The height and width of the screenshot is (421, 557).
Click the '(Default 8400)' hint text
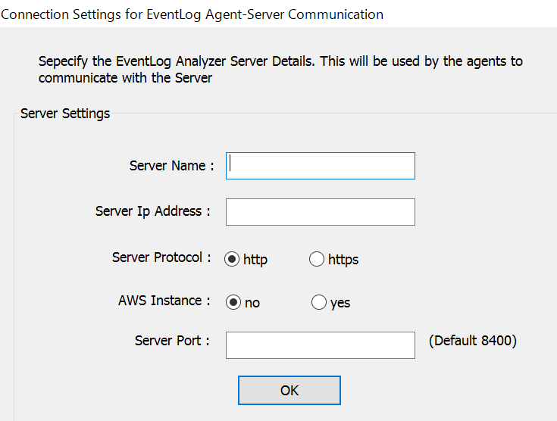click(x=472, y=341)
